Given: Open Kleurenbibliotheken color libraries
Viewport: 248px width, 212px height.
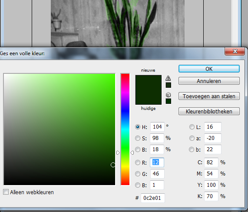Looking at the screenshot, I should [209, 111].
